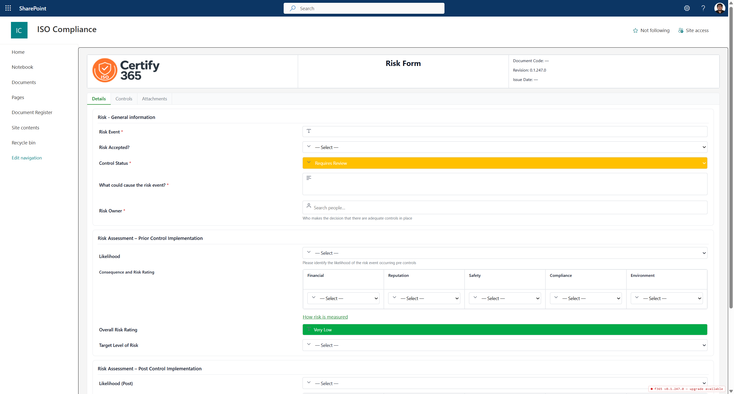The image size is (734, 394).
Task: Open Recycle bin in navigation
Action: (23, 143)
